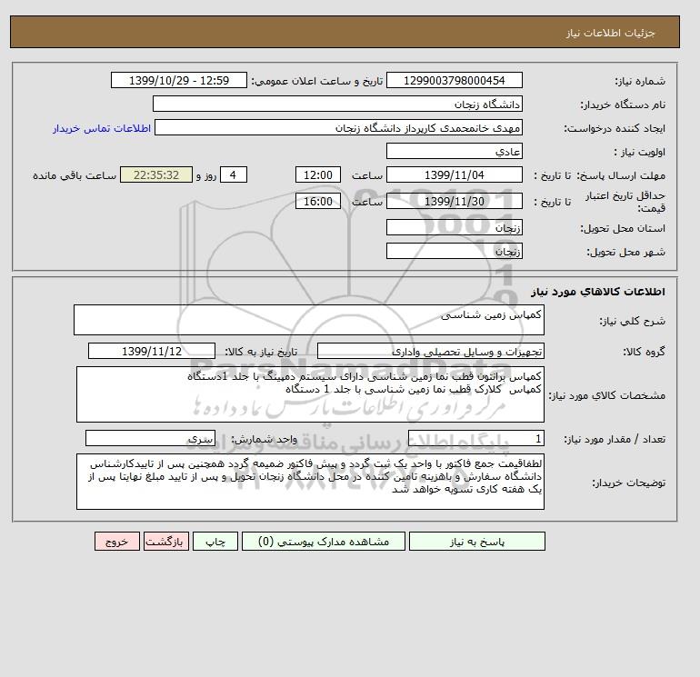Click the request creator field 'مهدی خانمحمدی'
This screenshot has height=677, width=700.
coord(338,127)
